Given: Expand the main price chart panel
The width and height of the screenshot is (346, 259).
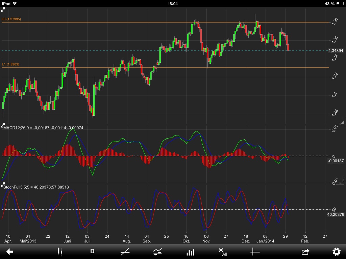Looking at the screenshot, I should (x=3, y=9).
